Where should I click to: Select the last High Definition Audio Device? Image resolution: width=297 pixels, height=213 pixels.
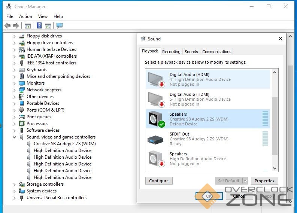tap(63, 177)
